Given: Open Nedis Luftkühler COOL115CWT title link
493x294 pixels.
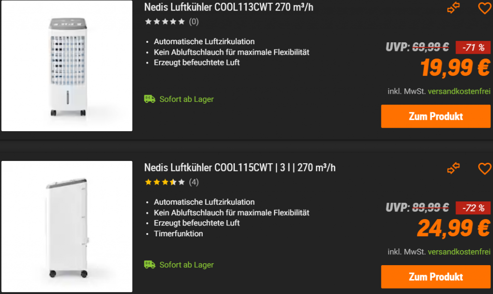Looking at the screenshot, I should point(240,168).
